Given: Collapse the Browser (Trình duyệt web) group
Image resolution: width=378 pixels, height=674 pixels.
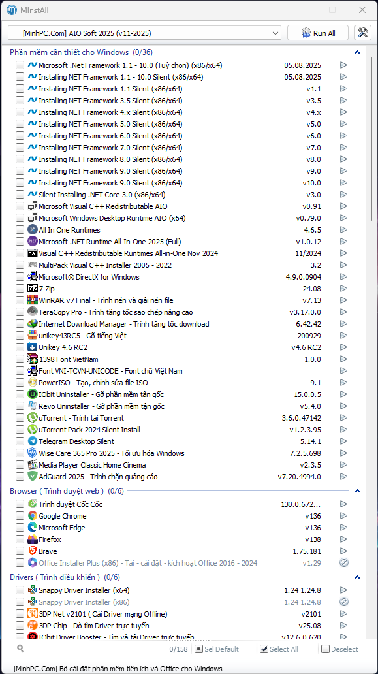Looking at the screenshot, I should [x=357, y=491].
